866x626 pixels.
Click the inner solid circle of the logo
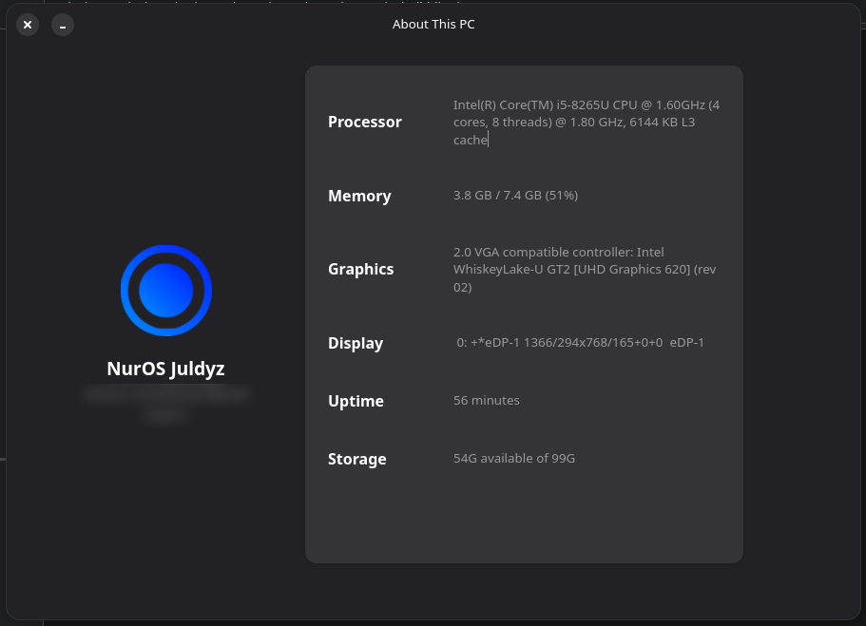coord(166,291)
